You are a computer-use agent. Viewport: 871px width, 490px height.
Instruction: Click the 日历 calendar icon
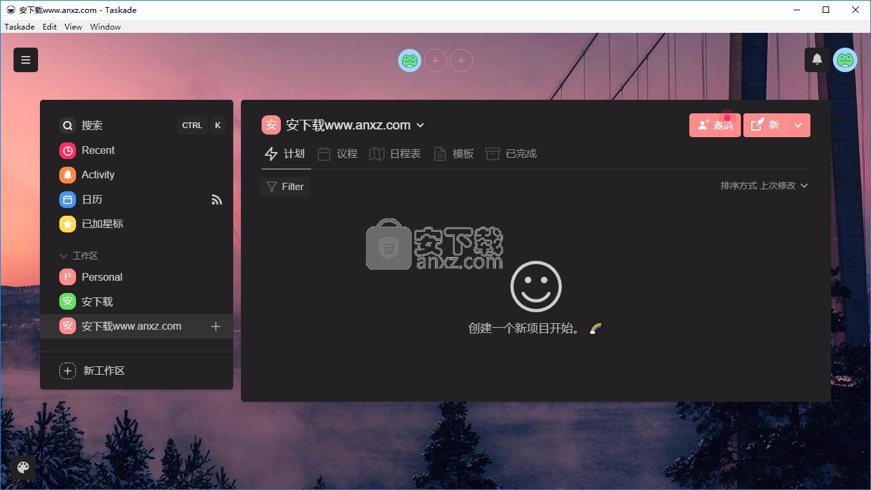[x=68, y=200]
